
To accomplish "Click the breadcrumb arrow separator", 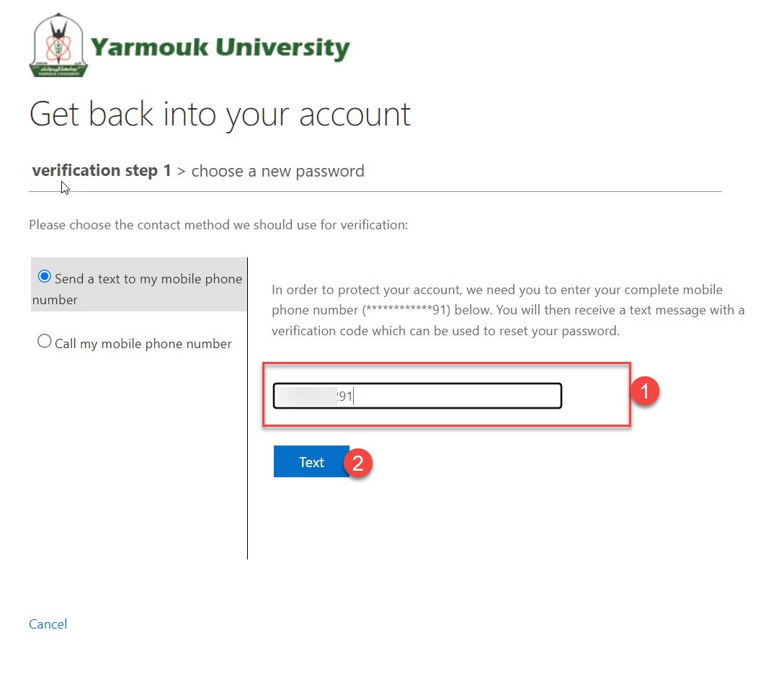I will point(181,172).
